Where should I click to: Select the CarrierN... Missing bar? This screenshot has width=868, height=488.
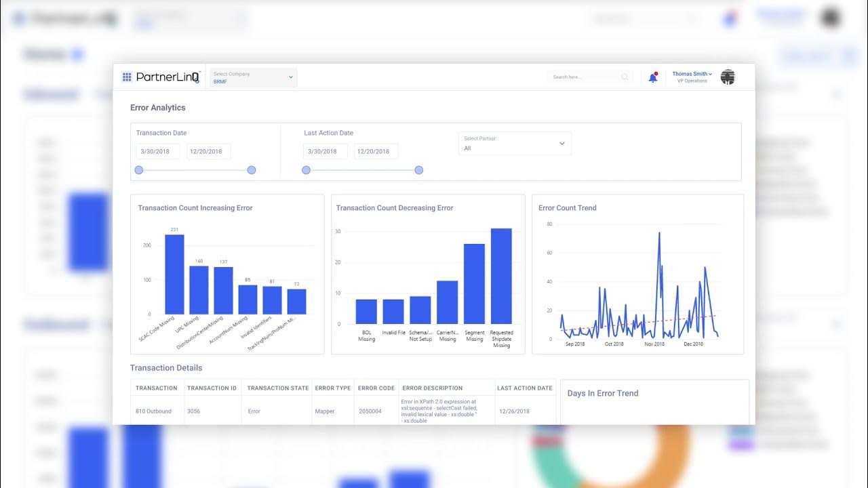pos(448,302)
